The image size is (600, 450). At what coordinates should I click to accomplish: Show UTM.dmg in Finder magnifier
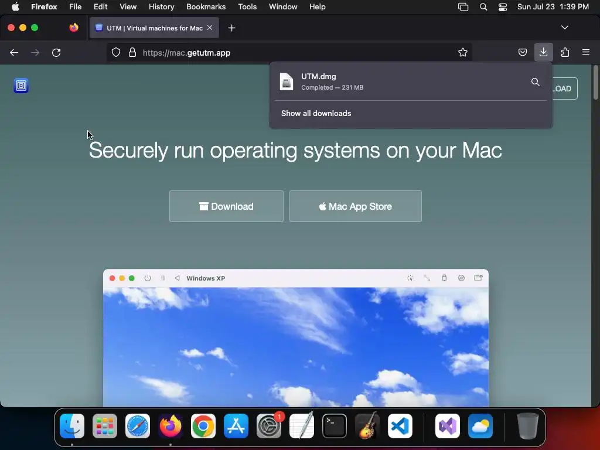(x=536, y=82)
